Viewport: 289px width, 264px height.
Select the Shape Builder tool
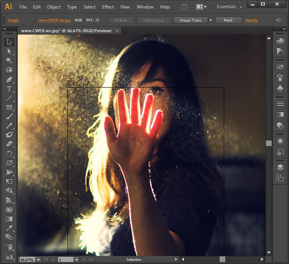pos(9,190)
